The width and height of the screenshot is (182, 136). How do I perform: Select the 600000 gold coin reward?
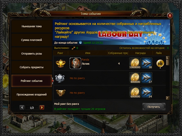coord(135,92)
